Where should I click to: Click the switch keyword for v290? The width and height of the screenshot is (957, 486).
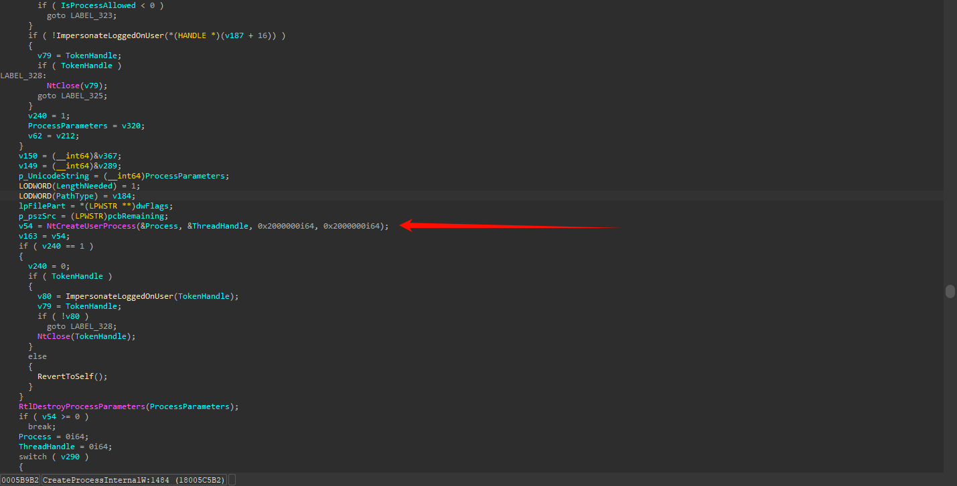point(32,457)
